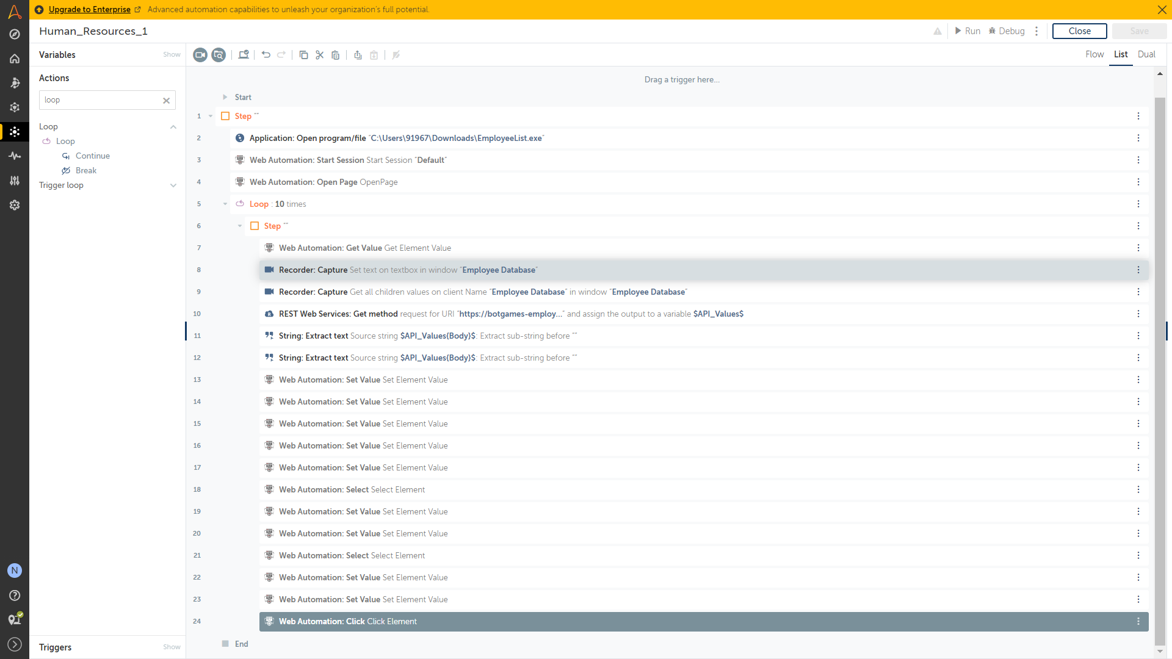Expand the Trigger loop category

coord(173,185)
